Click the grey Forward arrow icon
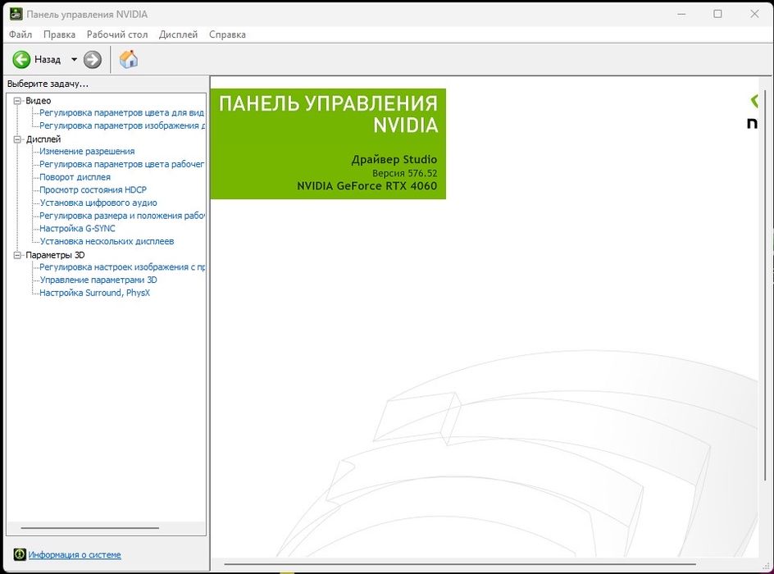 [93, 60]
